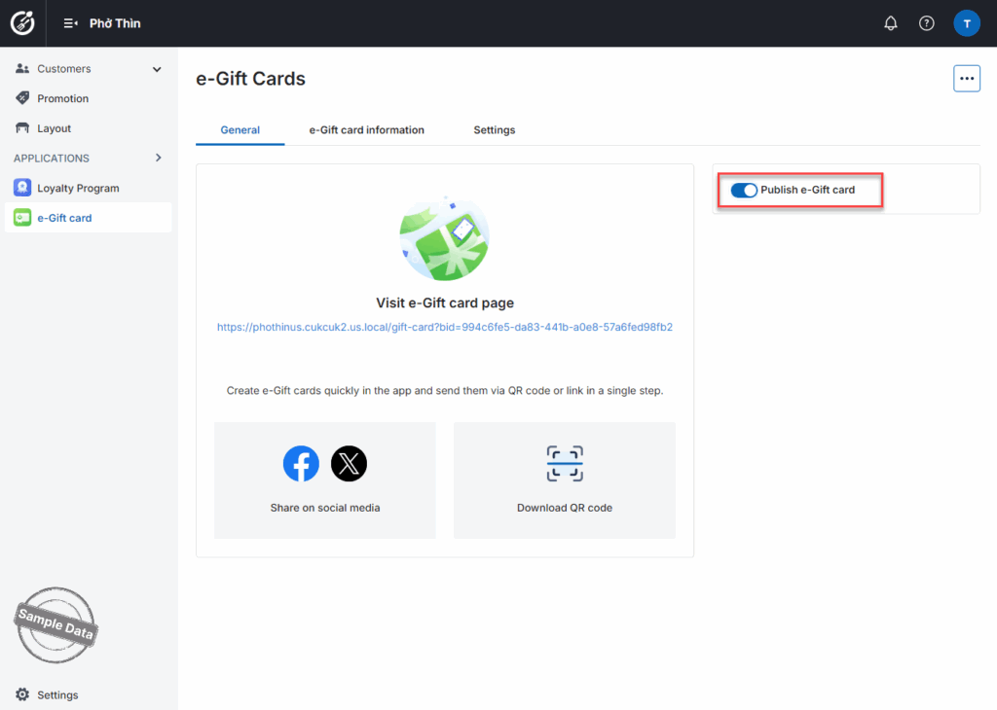Expand the Customers menu chevron
This screenshot has width=997, height=710.
[157, 69]
